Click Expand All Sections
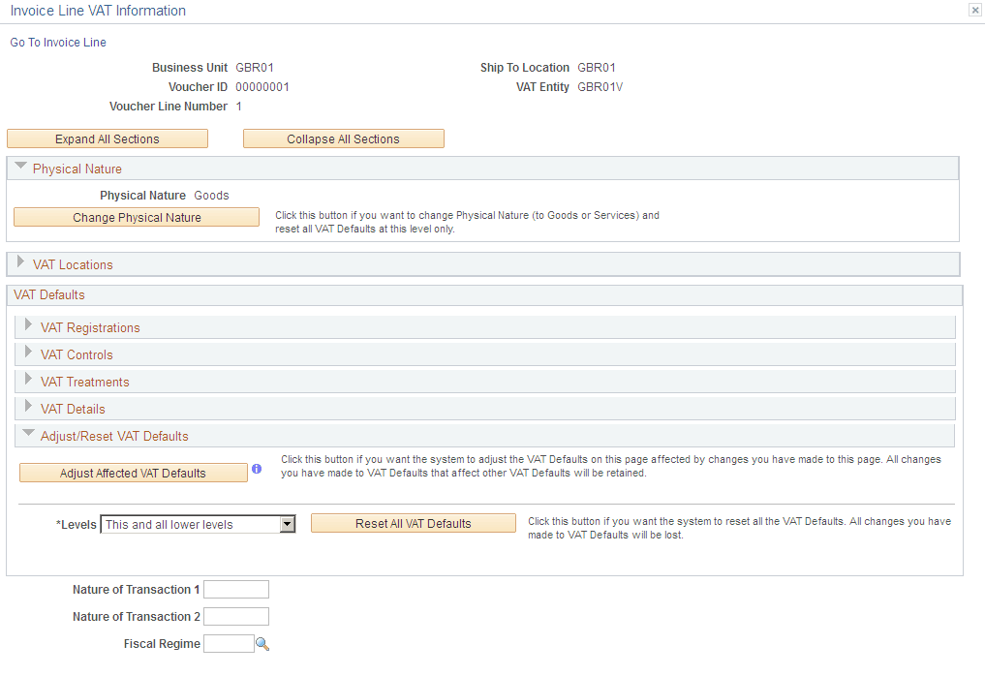Image resolution: width=985 pixels, height=676 pixels. pyautogui.click(x=107, y=138)
